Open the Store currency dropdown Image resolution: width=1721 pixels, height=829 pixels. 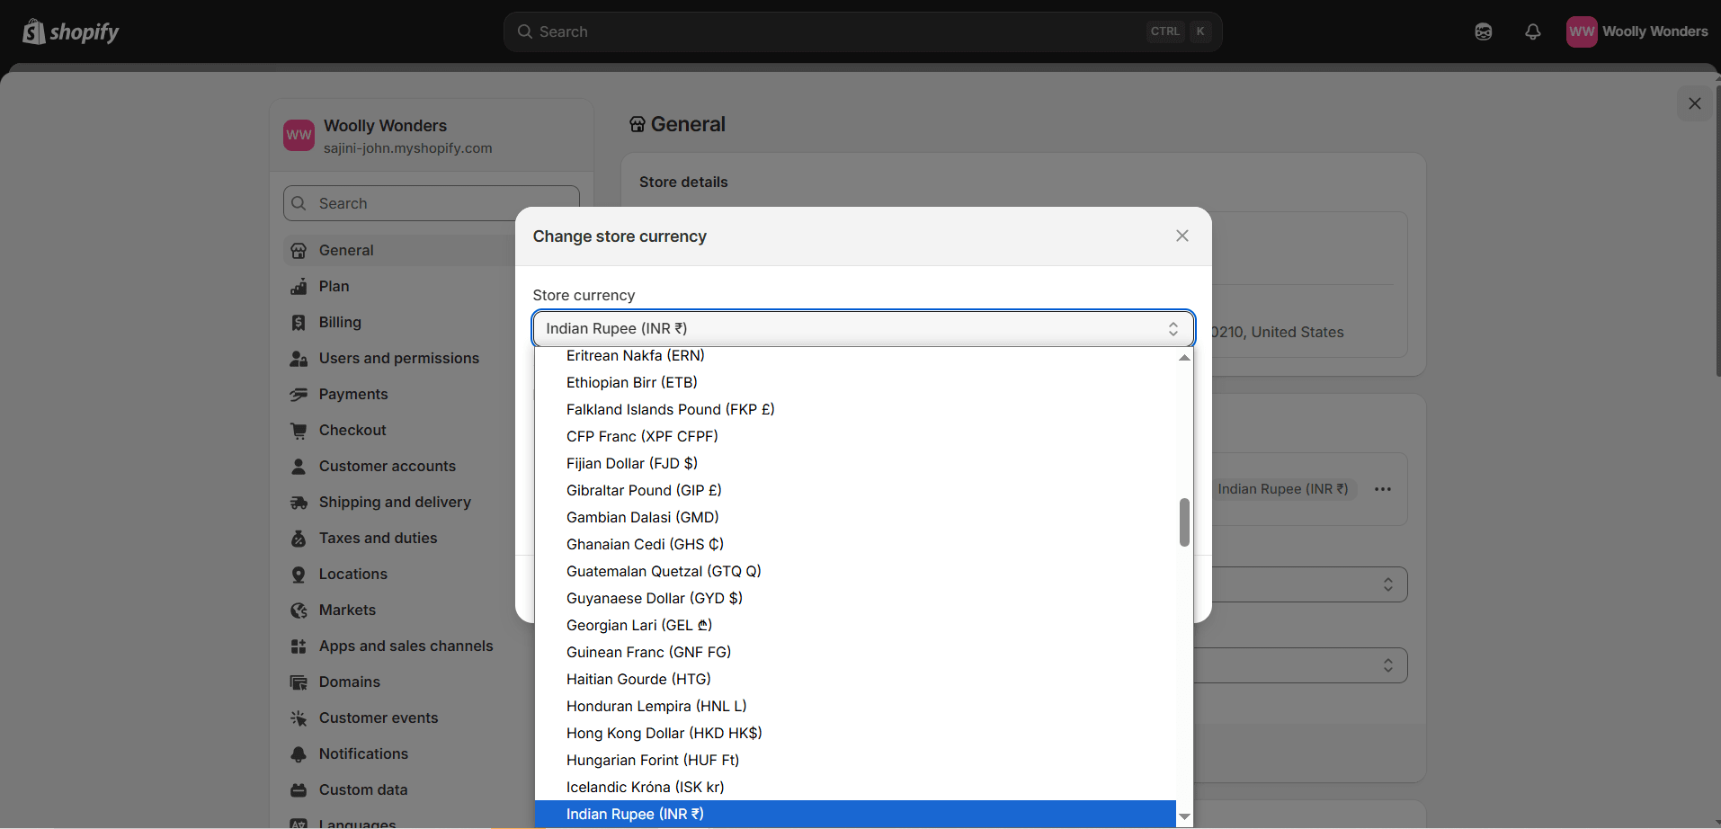pos(863,329)
